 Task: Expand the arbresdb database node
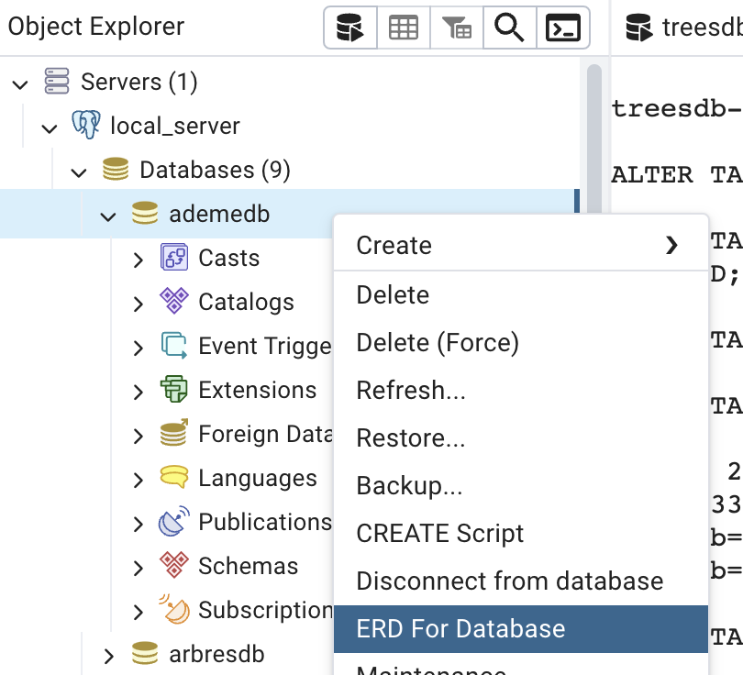109,655
